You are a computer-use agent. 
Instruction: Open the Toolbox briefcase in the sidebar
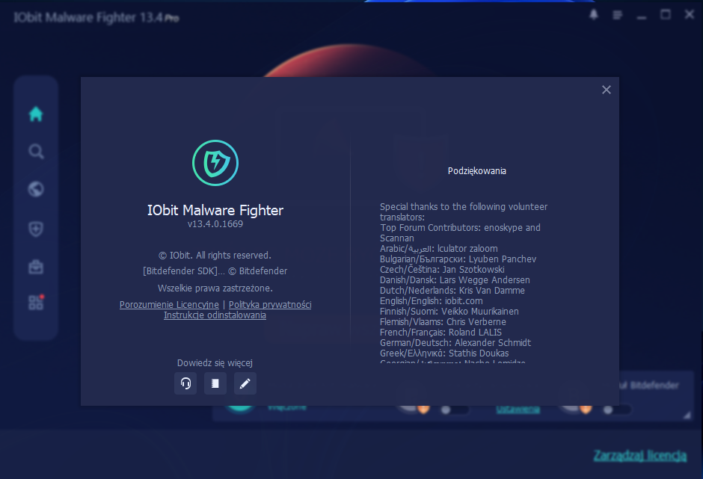point(36,267)
